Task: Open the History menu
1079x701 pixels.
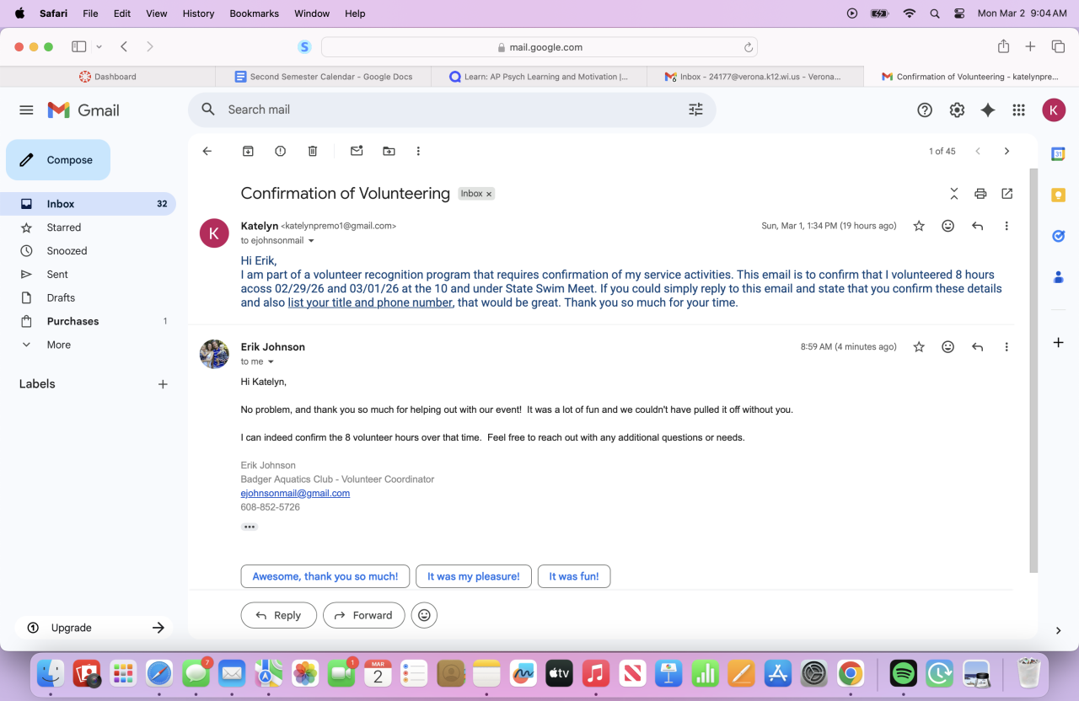Action: [199, 13]
